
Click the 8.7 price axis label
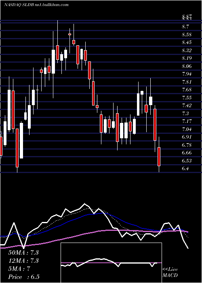coord(185,27)
